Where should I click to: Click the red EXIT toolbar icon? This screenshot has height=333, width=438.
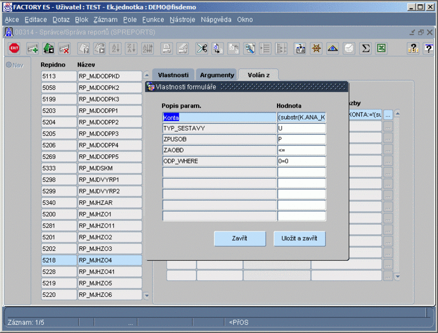click(14, 48)
